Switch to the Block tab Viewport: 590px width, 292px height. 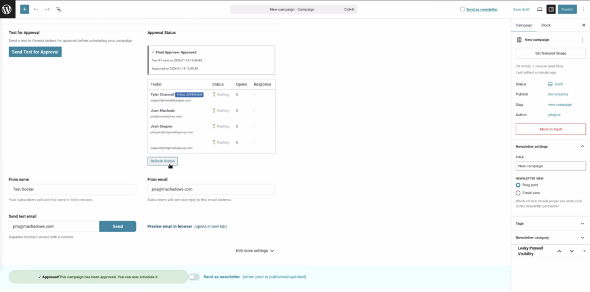tap(546, 25)
